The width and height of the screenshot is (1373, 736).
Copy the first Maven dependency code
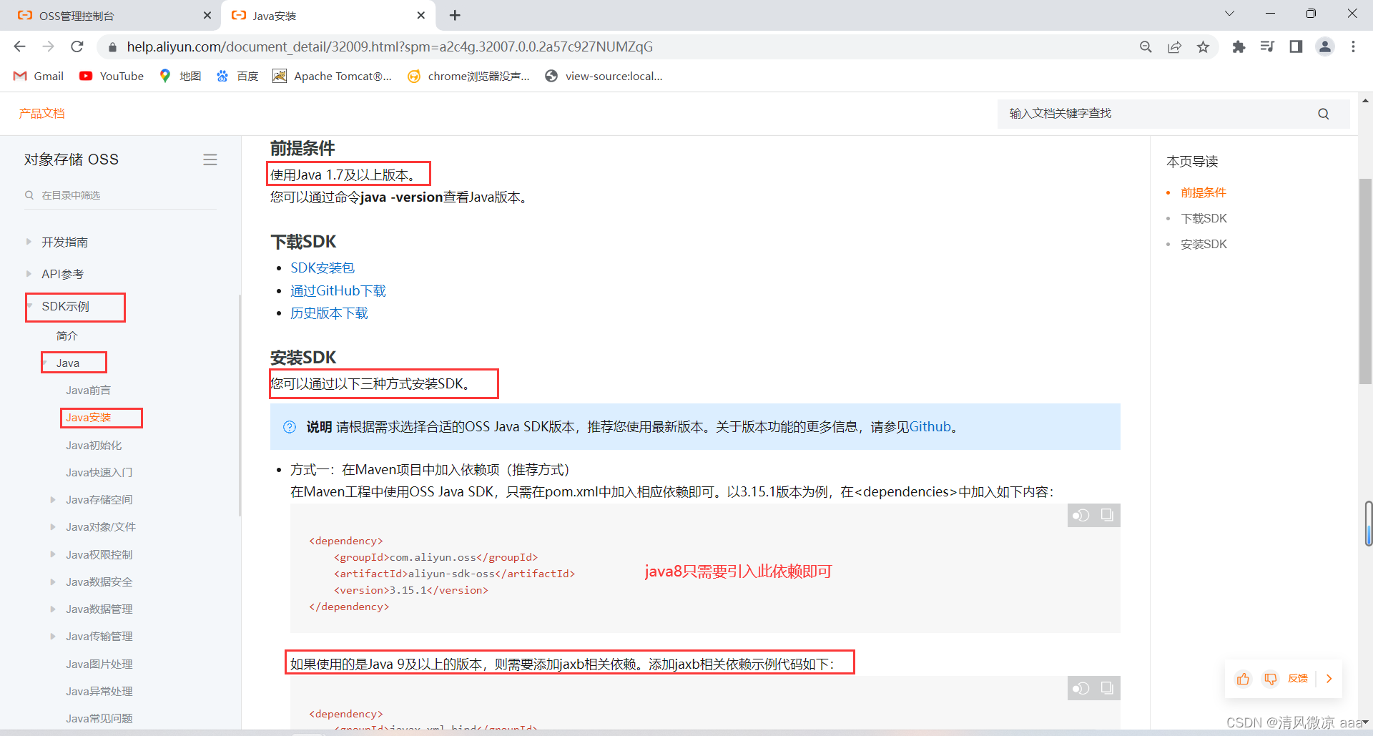click(1107, 515)
